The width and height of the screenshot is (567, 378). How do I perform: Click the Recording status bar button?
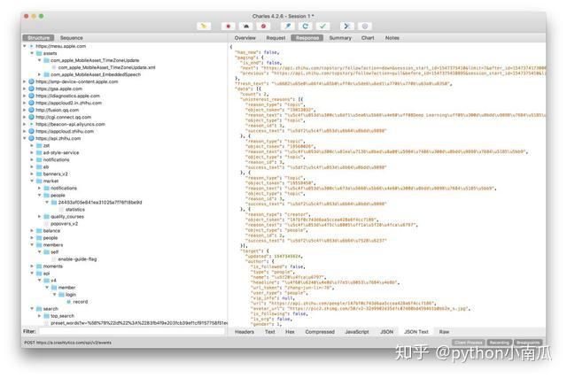[500, 343]
